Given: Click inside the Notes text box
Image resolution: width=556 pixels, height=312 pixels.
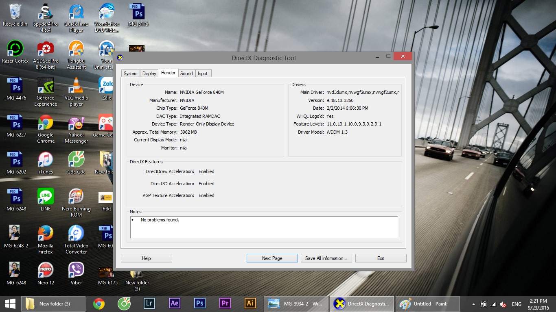Looking at the screenshot, I should (x=264, y=227).
